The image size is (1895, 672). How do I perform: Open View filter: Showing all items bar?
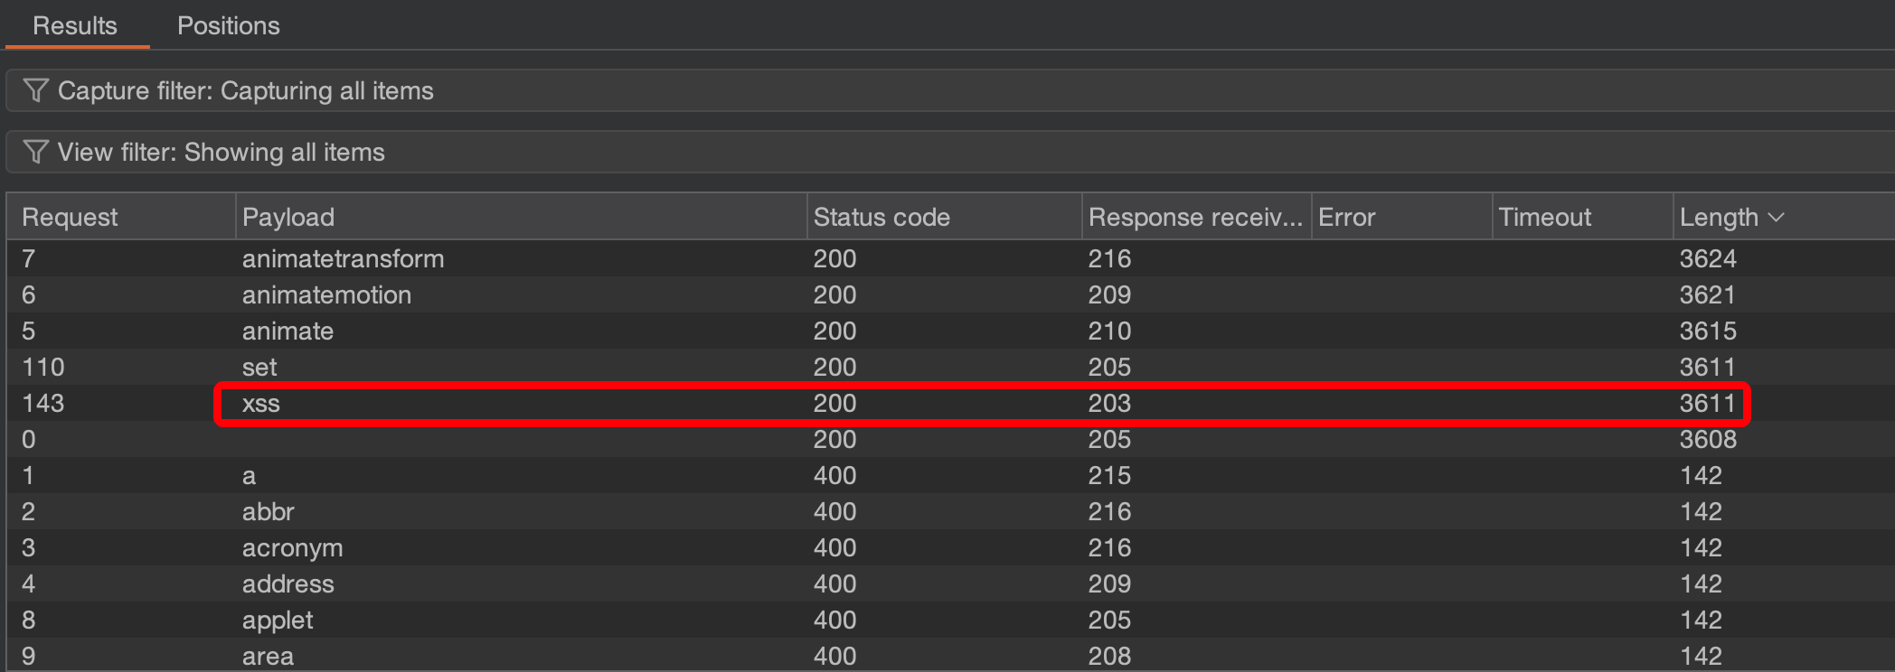[x=222, y=152]
